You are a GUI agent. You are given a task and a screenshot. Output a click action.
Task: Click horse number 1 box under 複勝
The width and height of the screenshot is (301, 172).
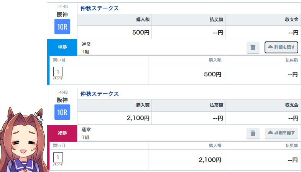coord(58,157)
